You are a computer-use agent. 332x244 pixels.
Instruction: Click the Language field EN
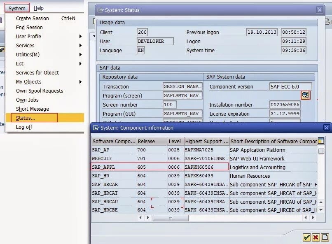[x=141, y=50]
